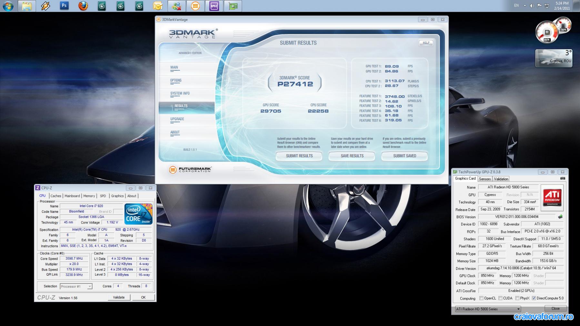580x326 pixels.
Task: Click the ATI Radeon logo in GPU-Z
Action: tap(552, 197)
